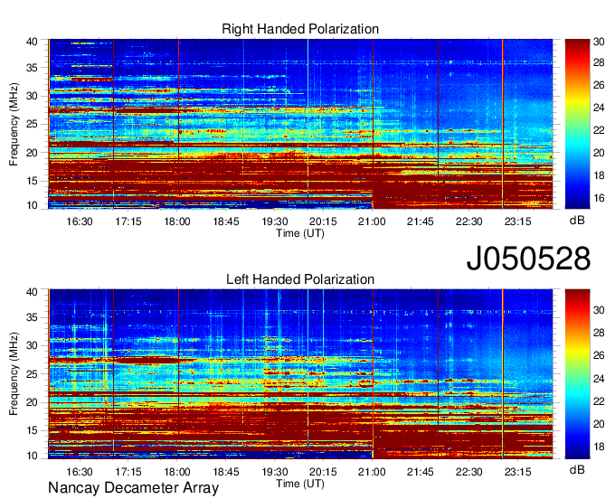Viewport: 615px width, 499px height.
Task: Click the 20:15 tick under Right Handed plot
Action: (323, 221)
